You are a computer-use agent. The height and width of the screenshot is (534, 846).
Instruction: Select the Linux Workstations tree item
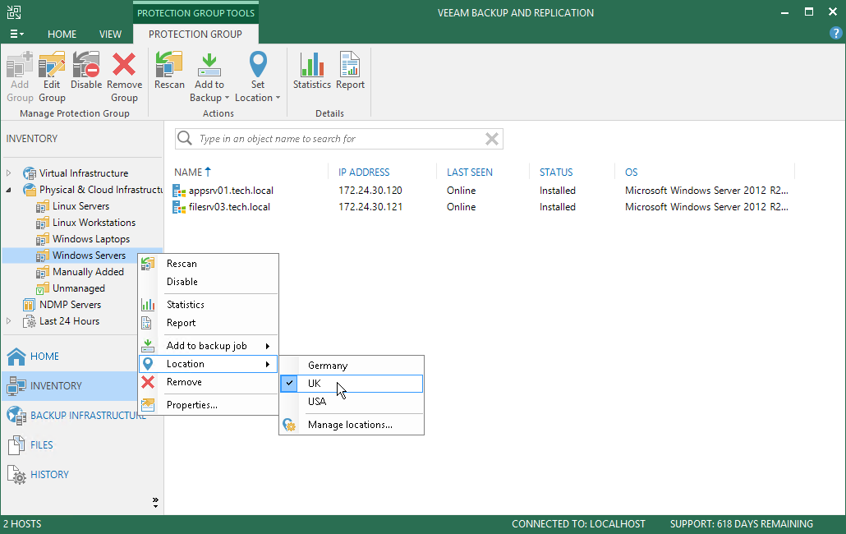94,223
